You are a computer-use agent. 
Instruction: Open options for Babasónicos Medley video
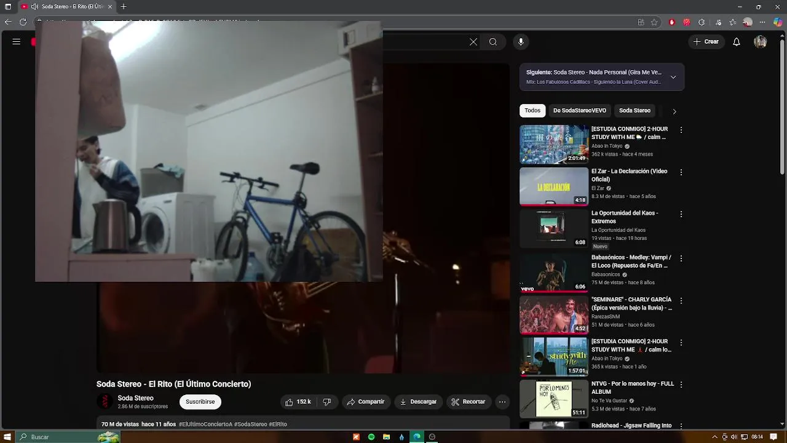pos(681,258)
